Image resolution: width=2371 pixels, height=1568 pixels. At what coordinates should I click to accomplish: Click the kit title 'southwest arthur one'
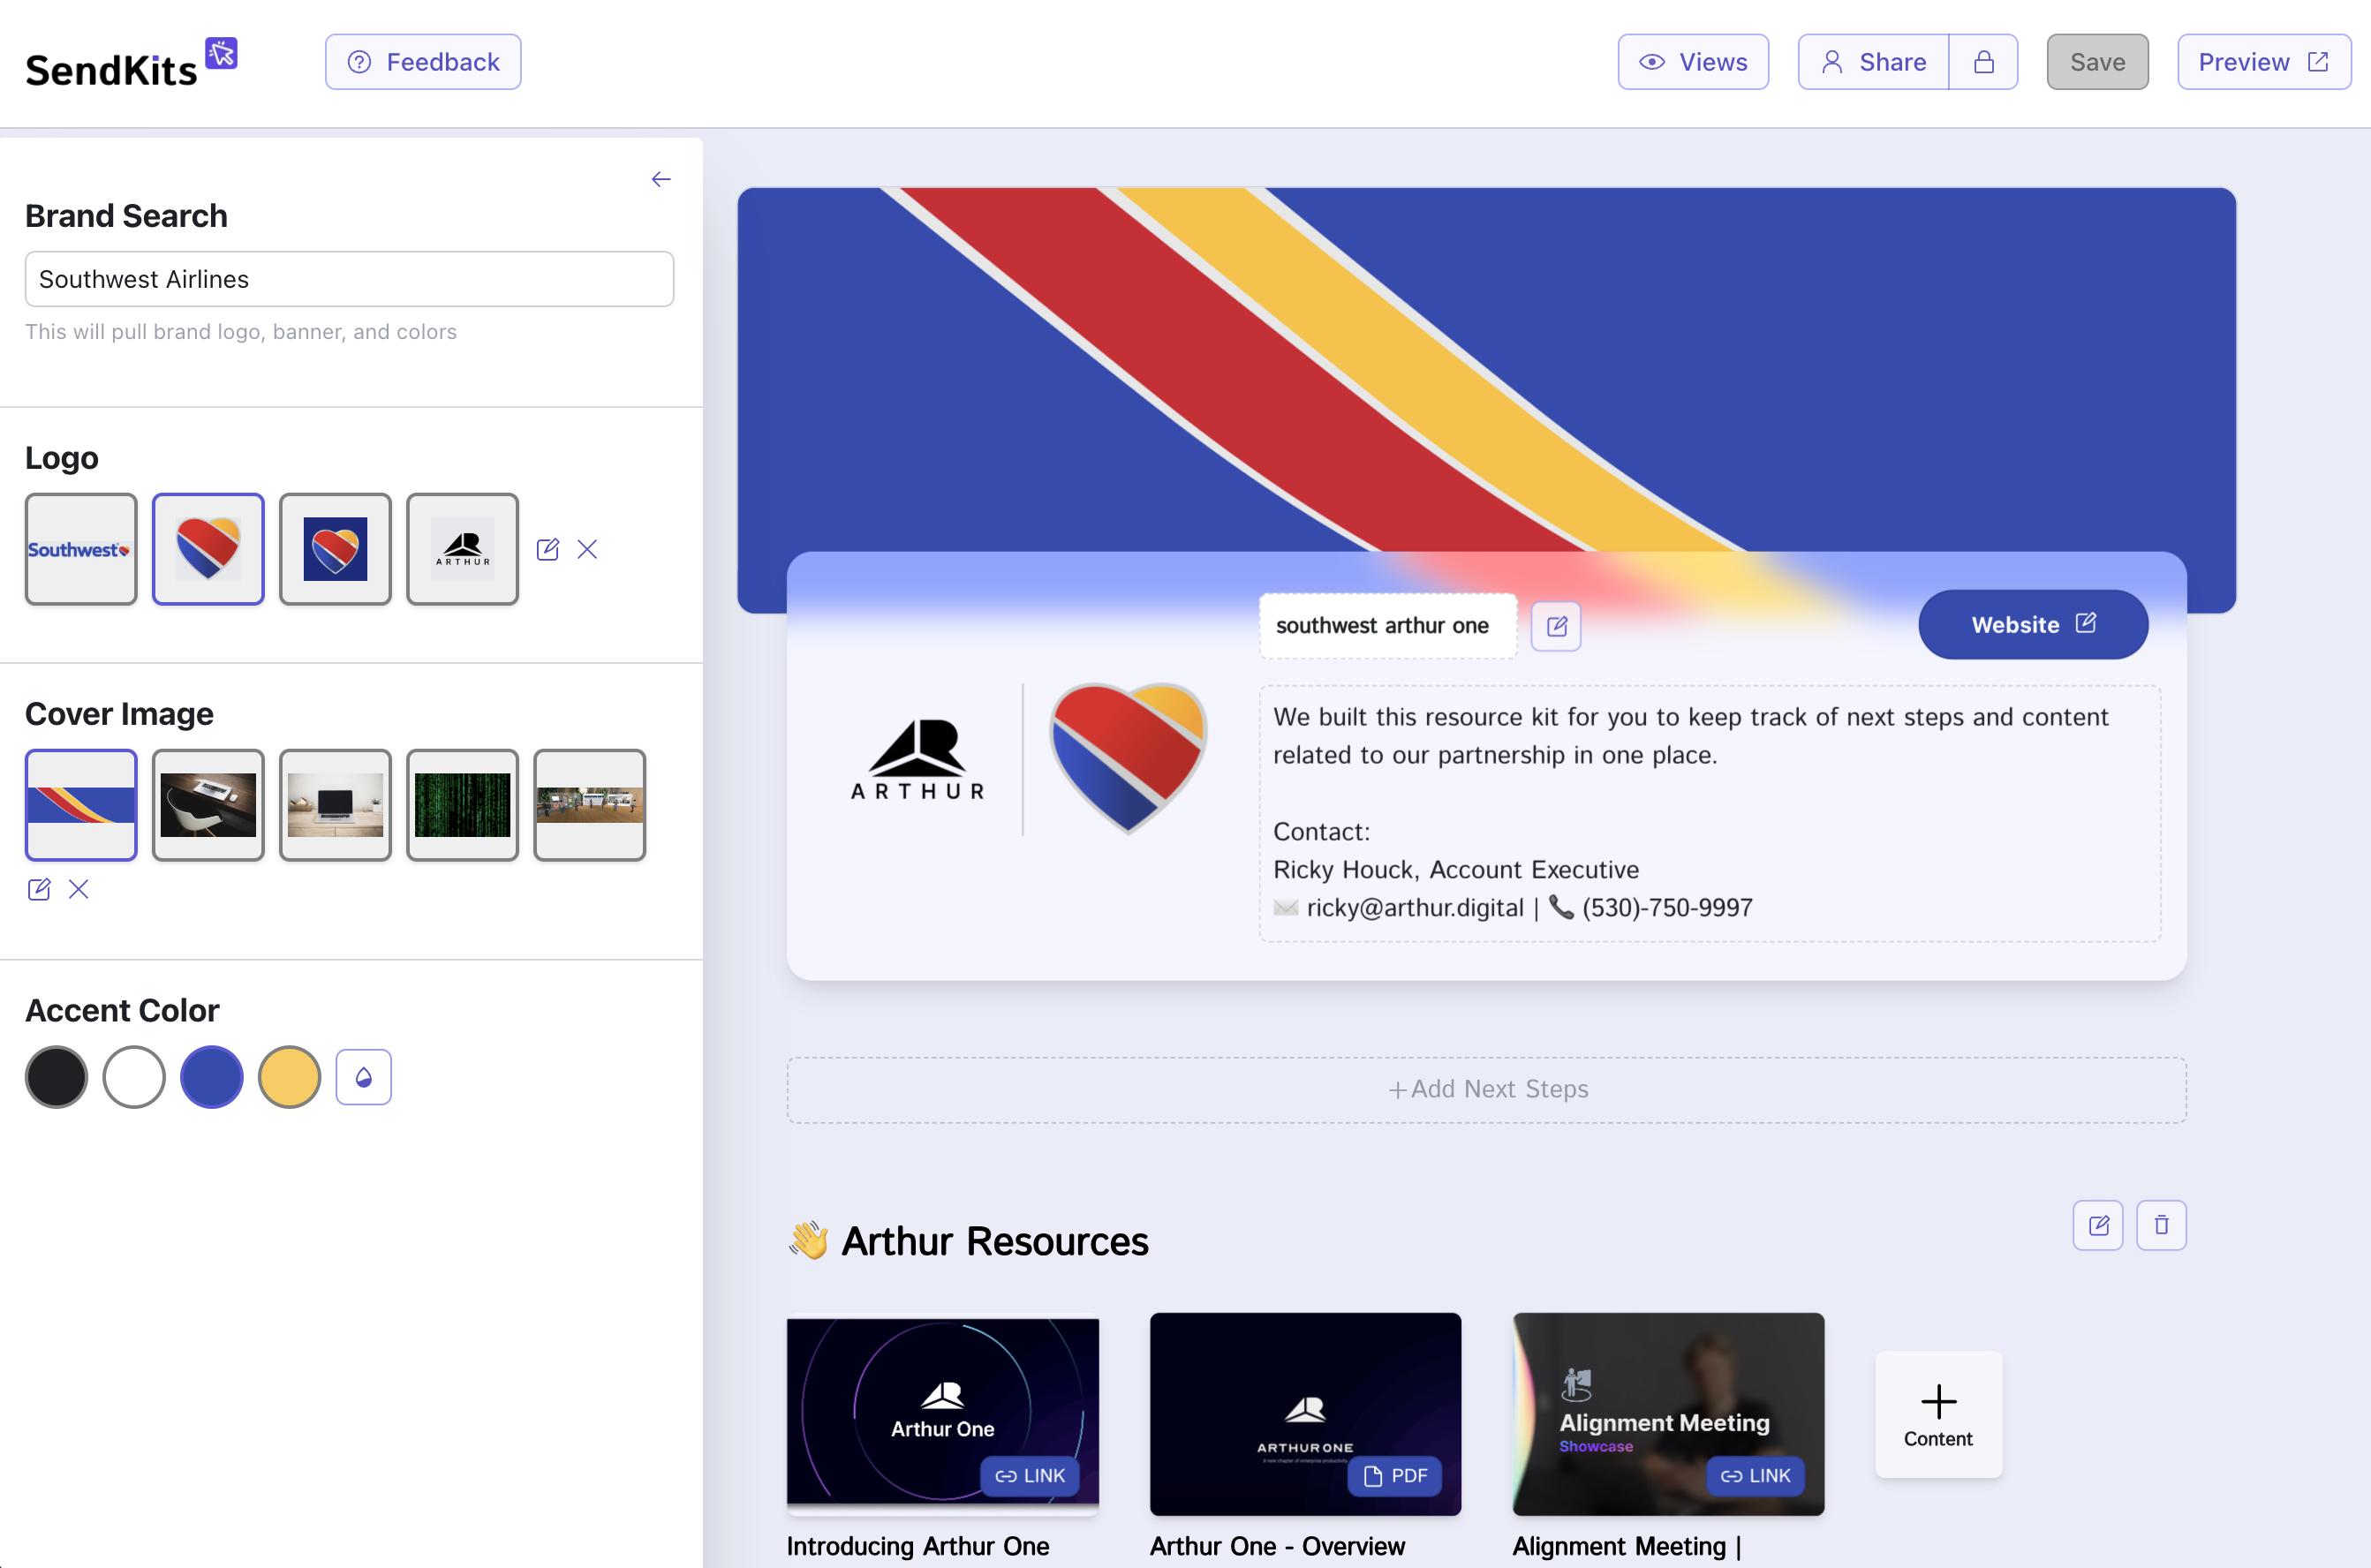[x=1387, y=626]
